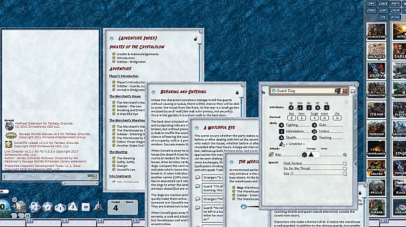Click the link icon in A Watchful Eye header
This screenshot has height=227, width=406.
[197, 128]
